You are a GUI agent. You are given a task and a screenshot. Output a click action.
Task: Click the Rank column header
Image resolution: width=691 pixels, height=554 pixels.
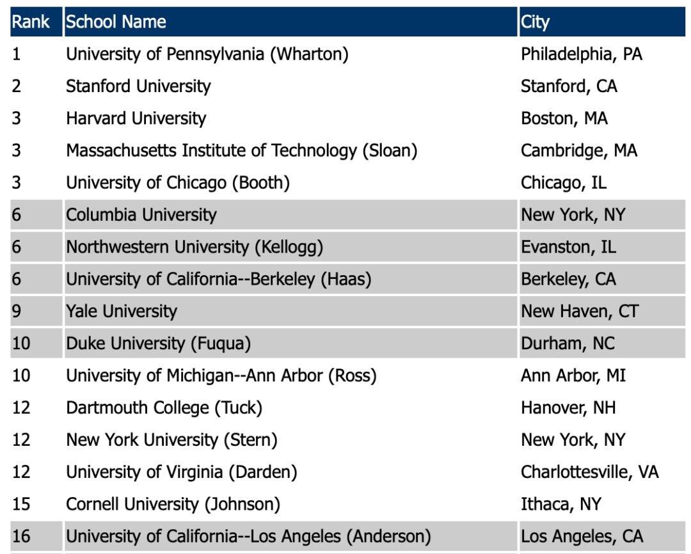tap(31, 22)
